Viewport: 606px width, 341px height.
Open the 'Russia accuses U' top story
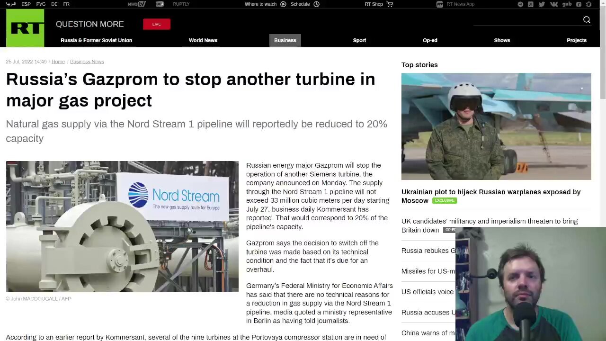point(428,313)
